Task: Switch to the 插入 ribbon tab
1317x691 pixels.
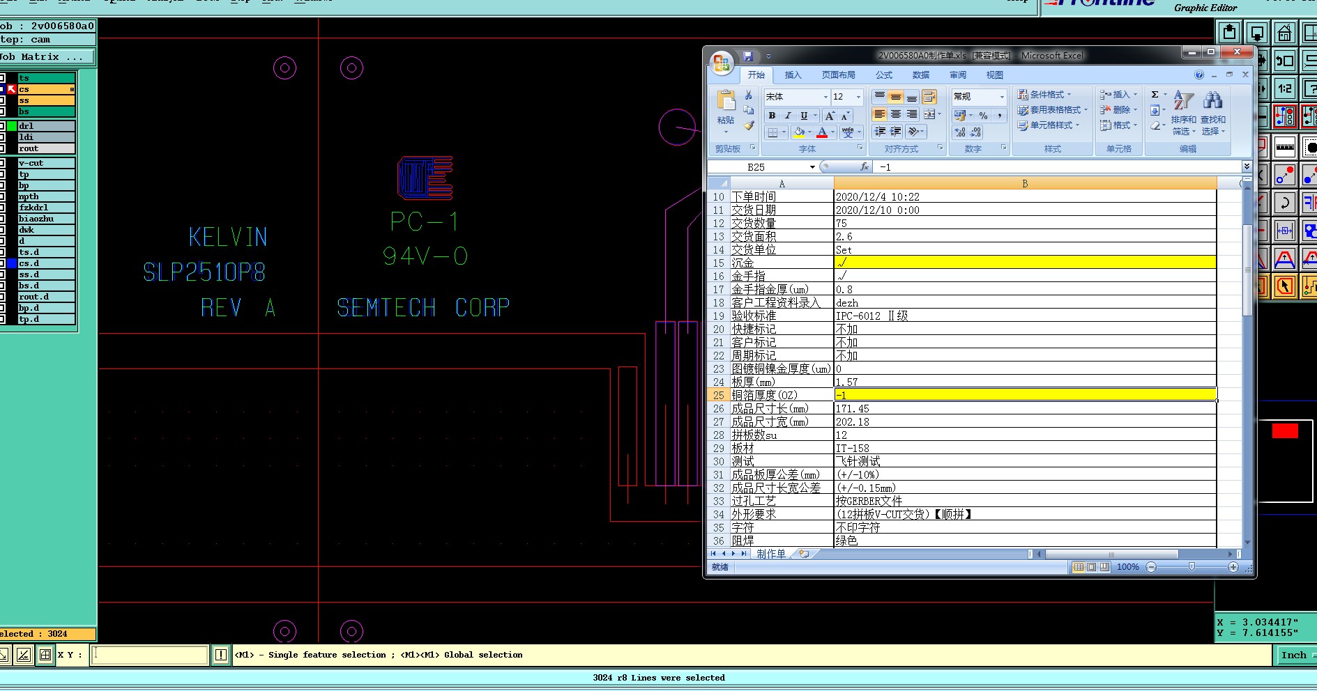Action: (793, 75)
